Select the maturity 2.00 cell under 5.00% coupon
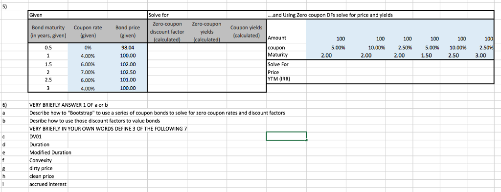Image resolution: width=501 pixels, height=192 pixels. point(326,56)
